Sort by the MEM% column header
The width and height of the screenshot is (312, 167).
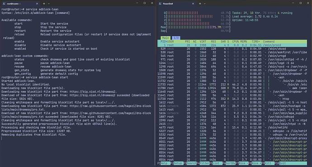pos(244,42)
